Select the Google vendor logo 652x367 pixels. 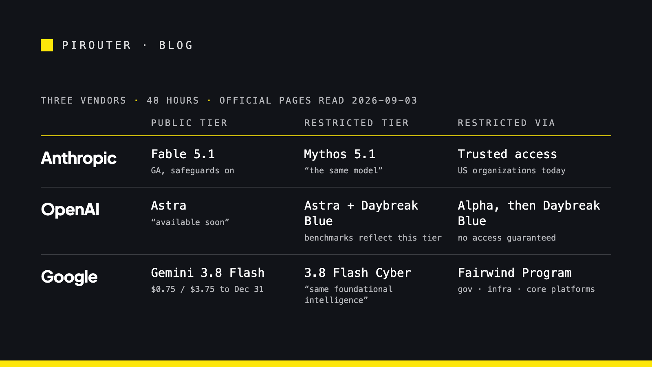(69, 277)
